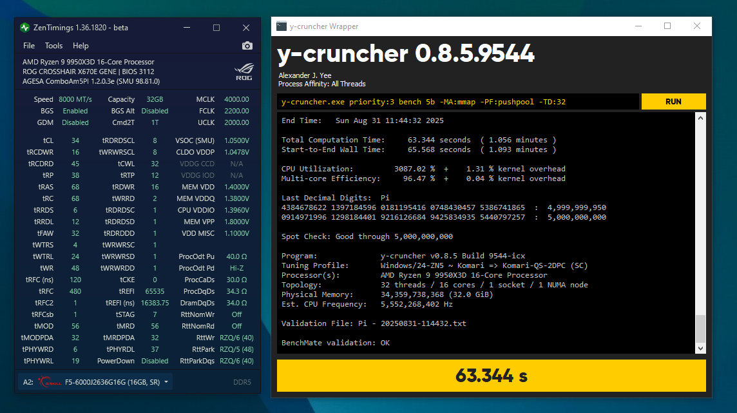Open the File menu in ZenTimings
737x413 pixels.
tap(29, 46)
